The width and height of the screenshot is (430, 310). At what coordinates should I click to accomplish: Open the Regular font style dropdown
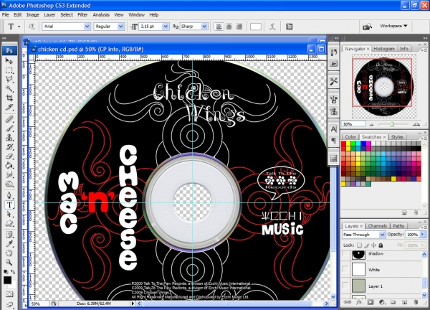[120, 27]
